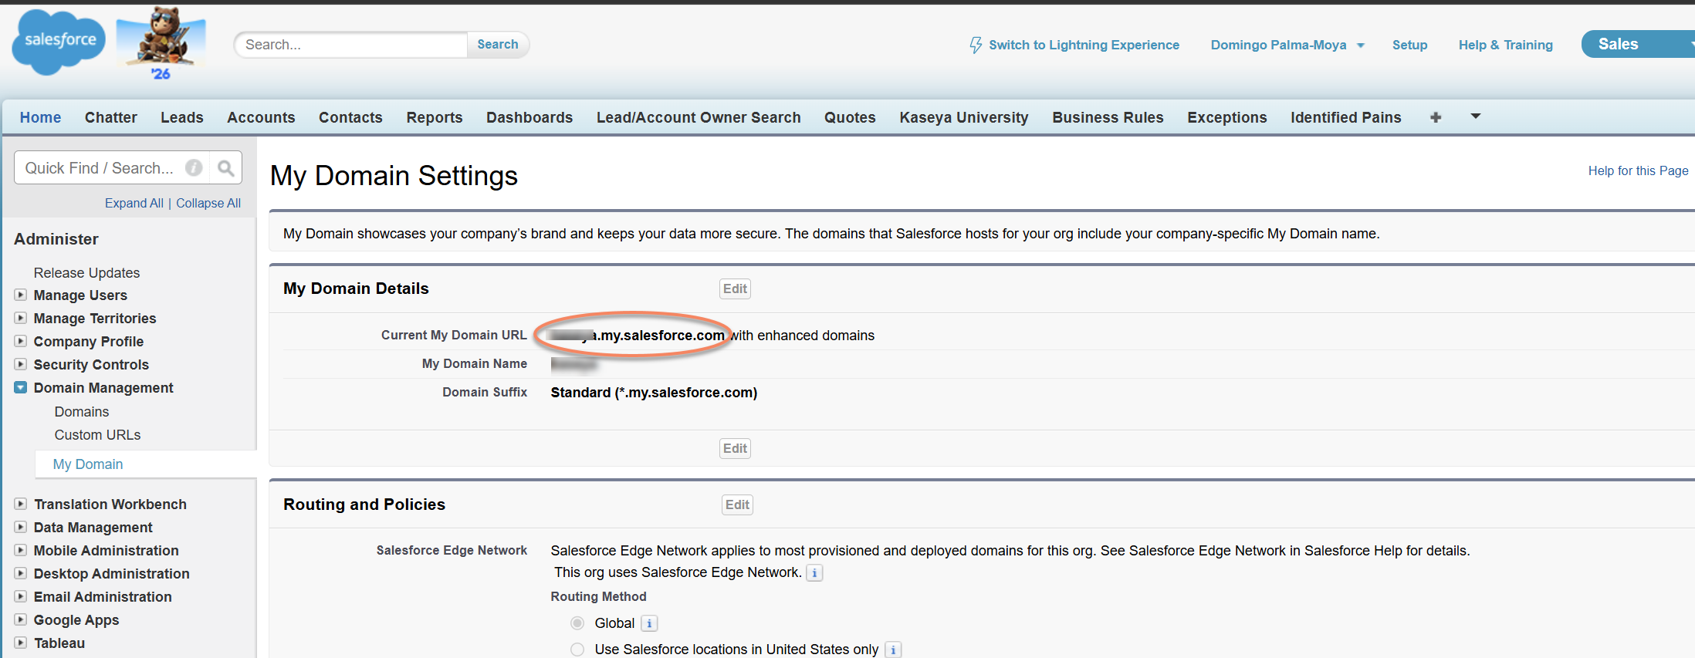Expand the Security Controls section
The image size is (1695, 658).
(21, 364)
